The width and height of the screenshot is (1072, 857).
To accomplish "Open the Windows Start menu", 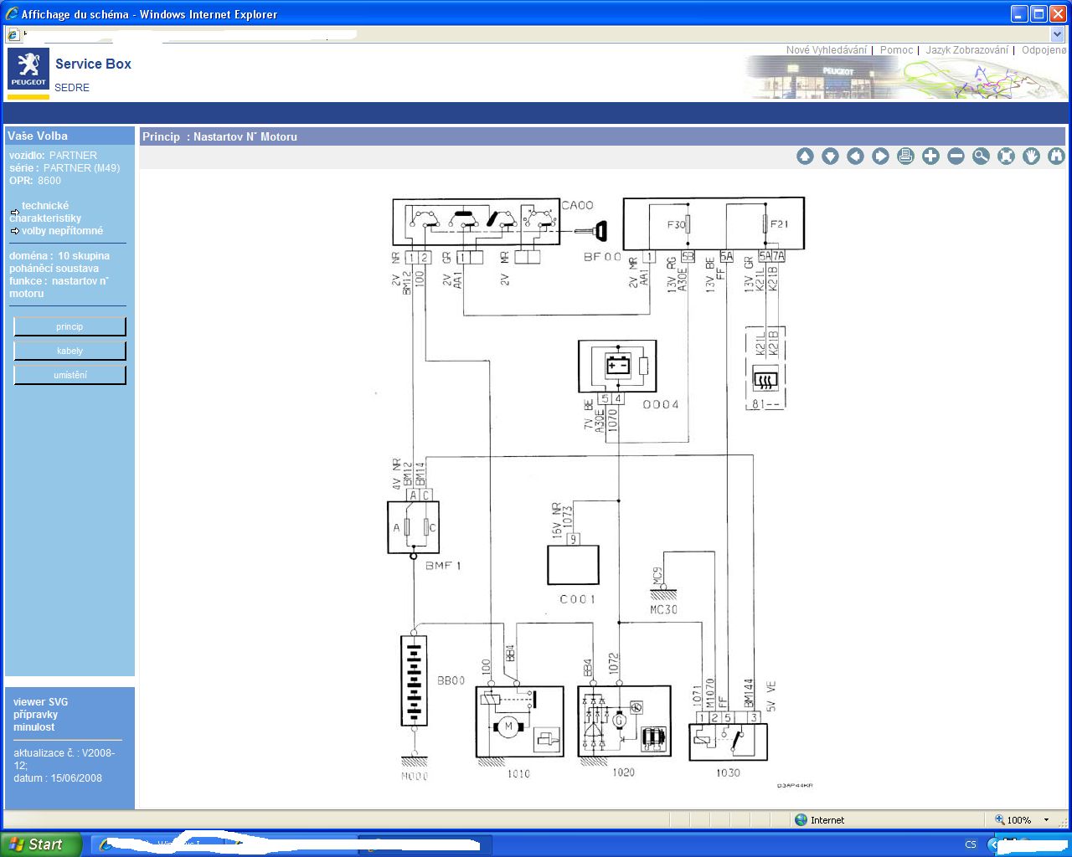I will pos(41,844).
